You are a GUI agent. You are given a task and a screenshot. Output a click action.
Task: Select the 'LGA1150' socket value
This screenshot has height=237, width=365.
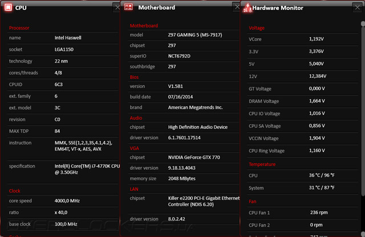[x=64, y=50]
